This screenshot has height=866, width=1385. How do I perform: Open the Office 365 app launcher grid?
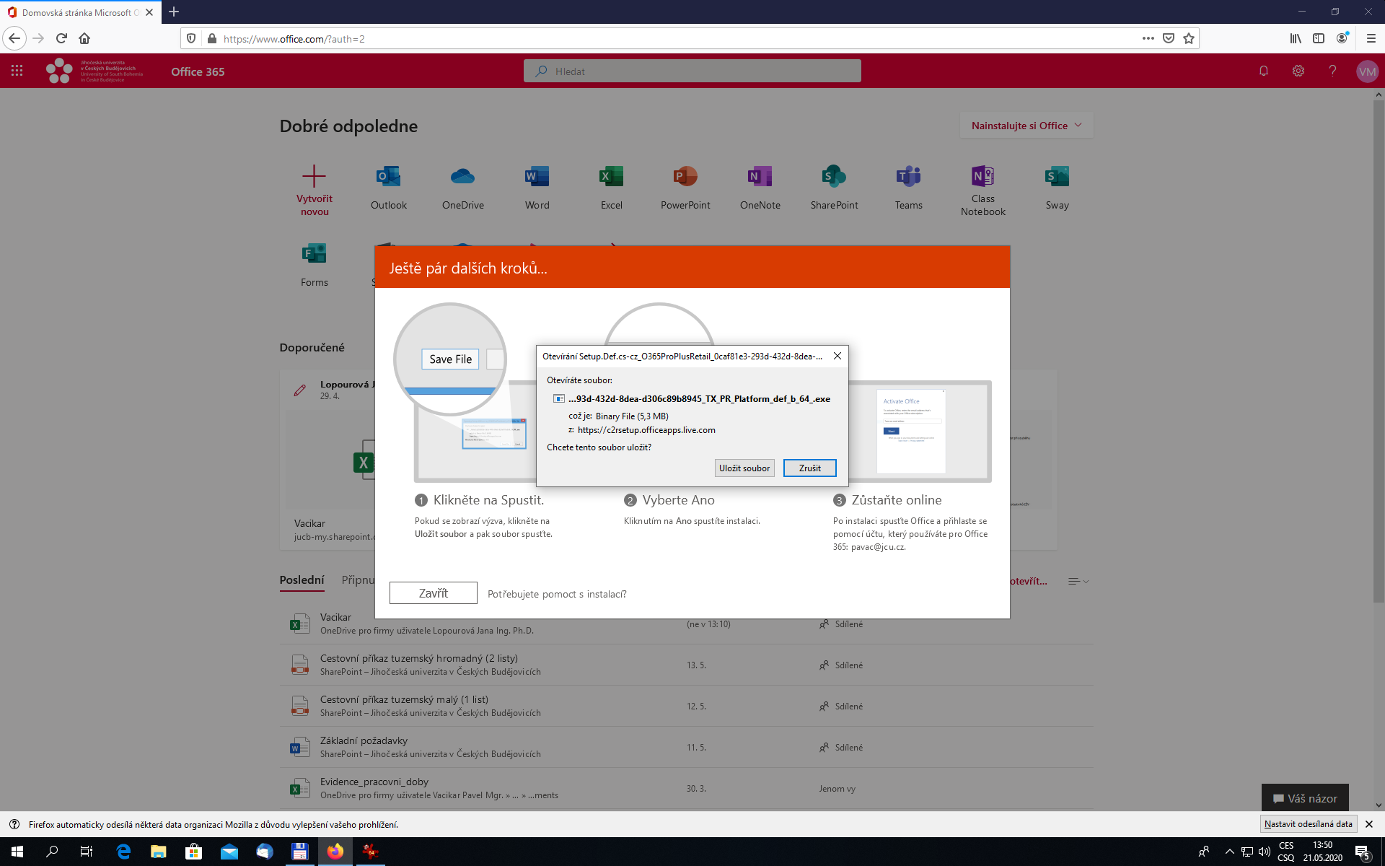click(x=17, y=71)
